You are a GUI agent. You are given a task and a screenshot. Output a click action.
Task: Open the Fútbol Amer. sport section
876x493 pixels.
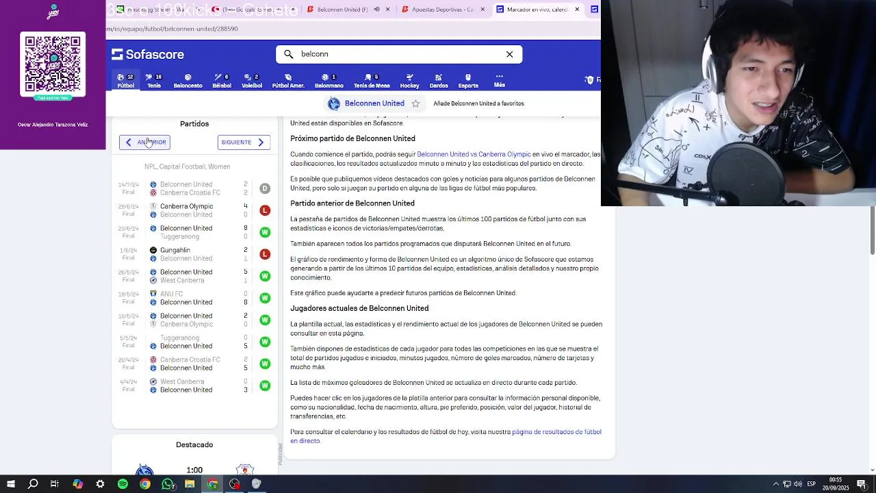(288, 81)
